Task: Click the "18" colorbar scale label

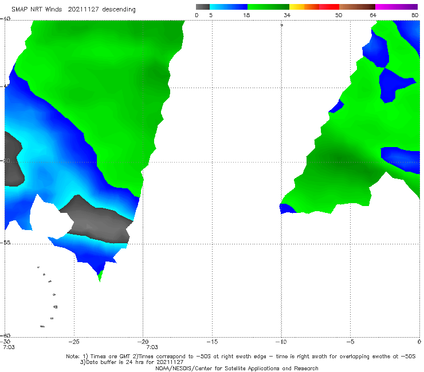Action: point(246,15)
